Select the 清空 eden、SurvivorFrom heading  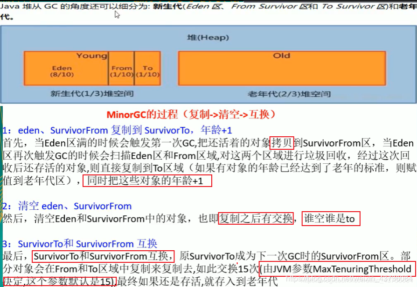pos(65,206)
